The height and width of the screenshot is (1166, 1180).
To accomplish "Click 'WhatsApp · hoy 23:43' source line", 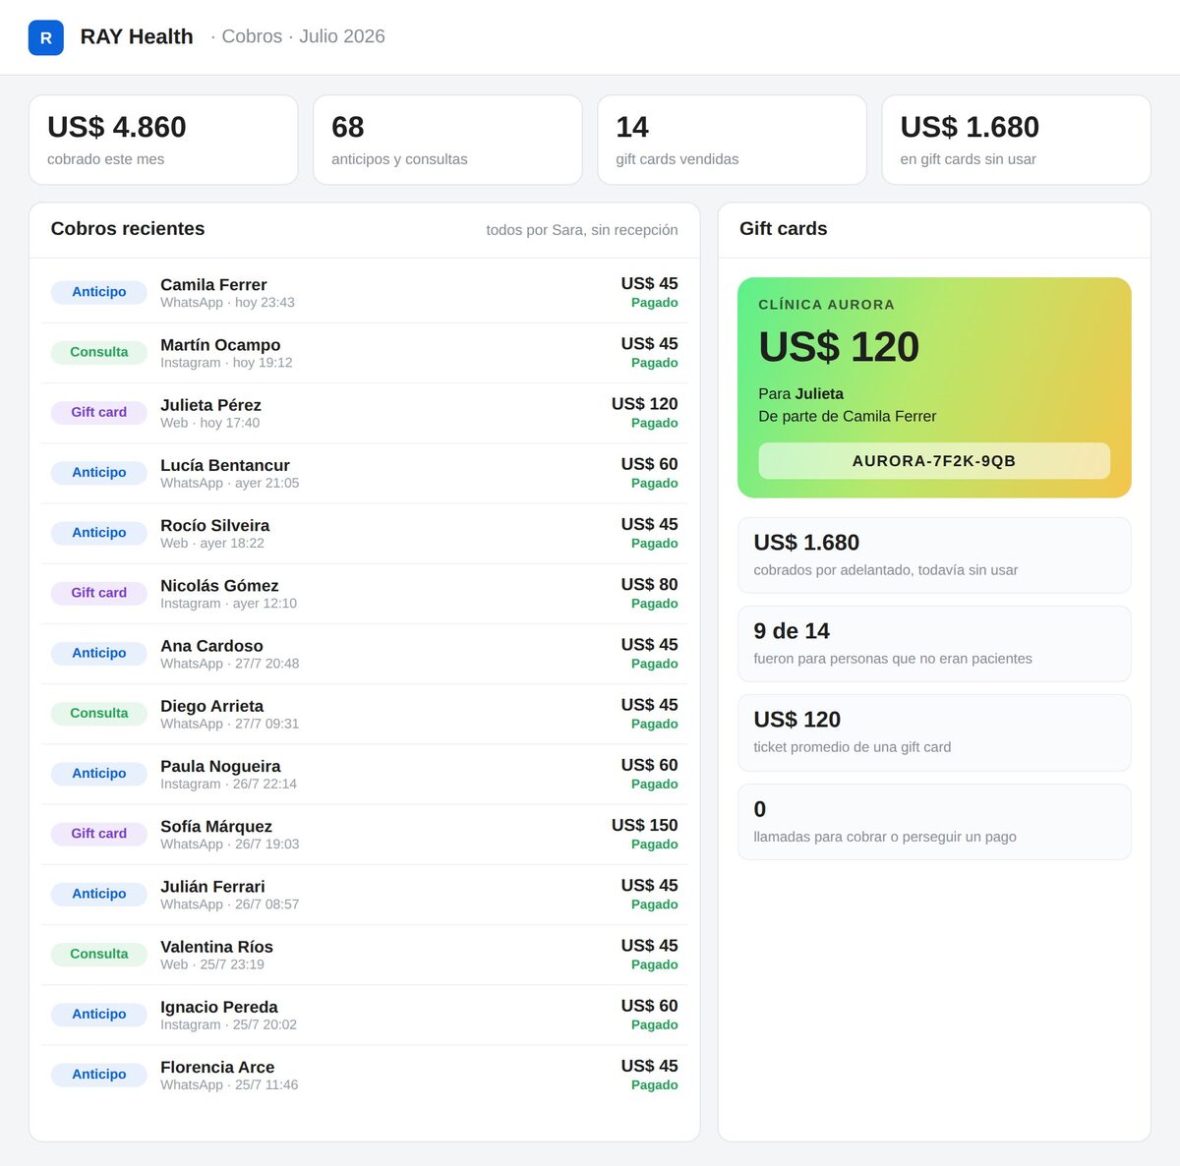I will coord(227,303).
